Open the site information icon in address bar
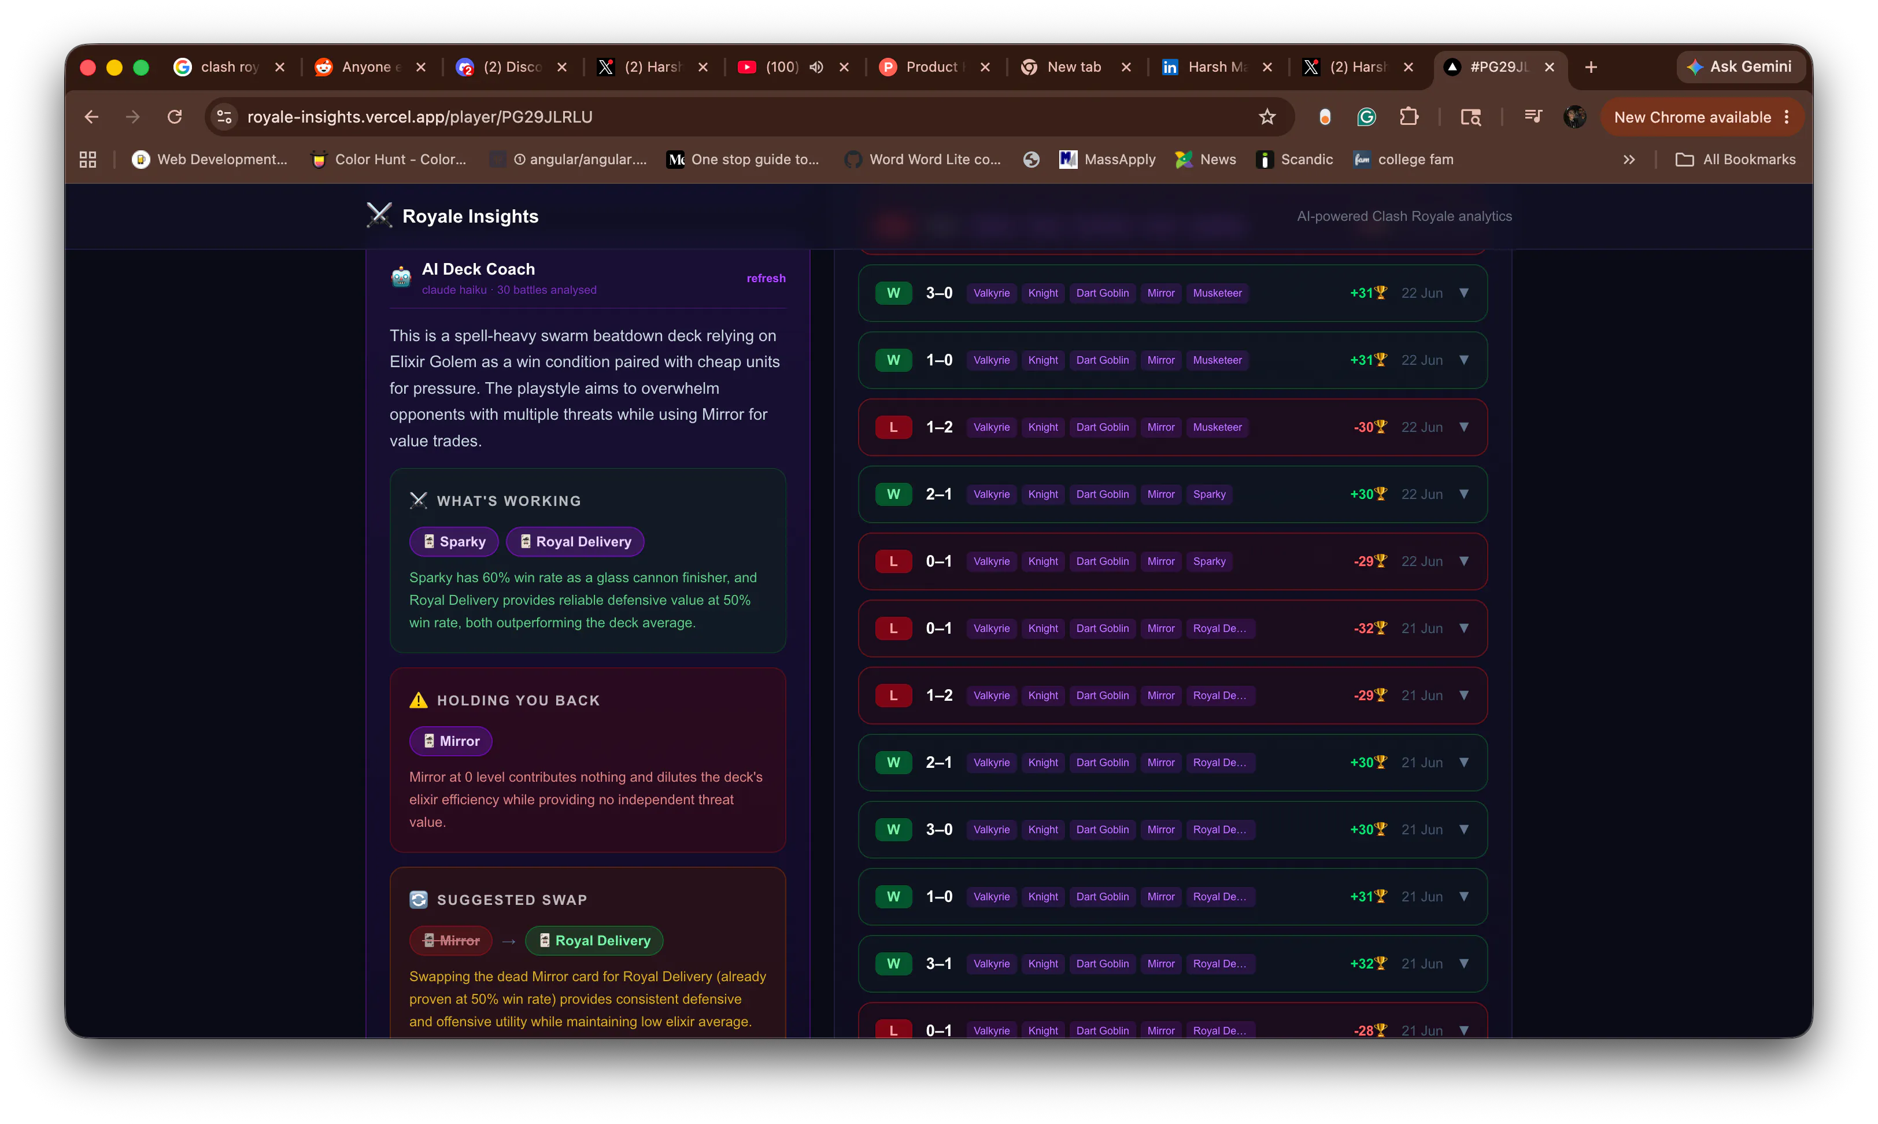1878x1124 pixels. click(224, 117)
